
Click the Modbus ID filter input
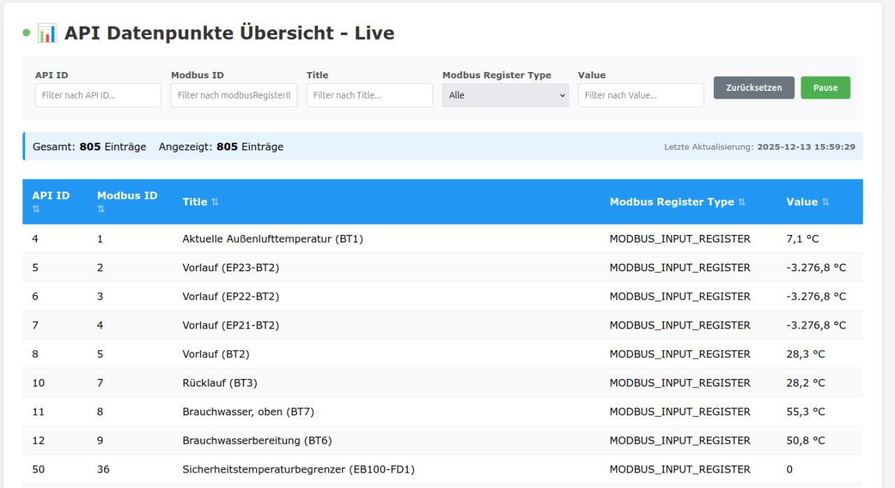pyautogui.click(x=234, y=96)
